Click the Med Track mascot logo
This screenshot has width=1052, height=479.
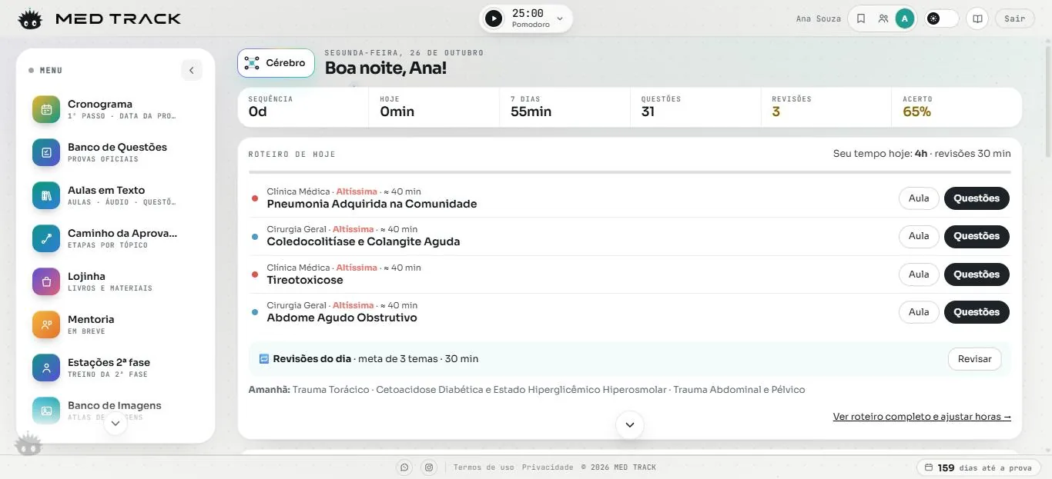tap(30, 18)
